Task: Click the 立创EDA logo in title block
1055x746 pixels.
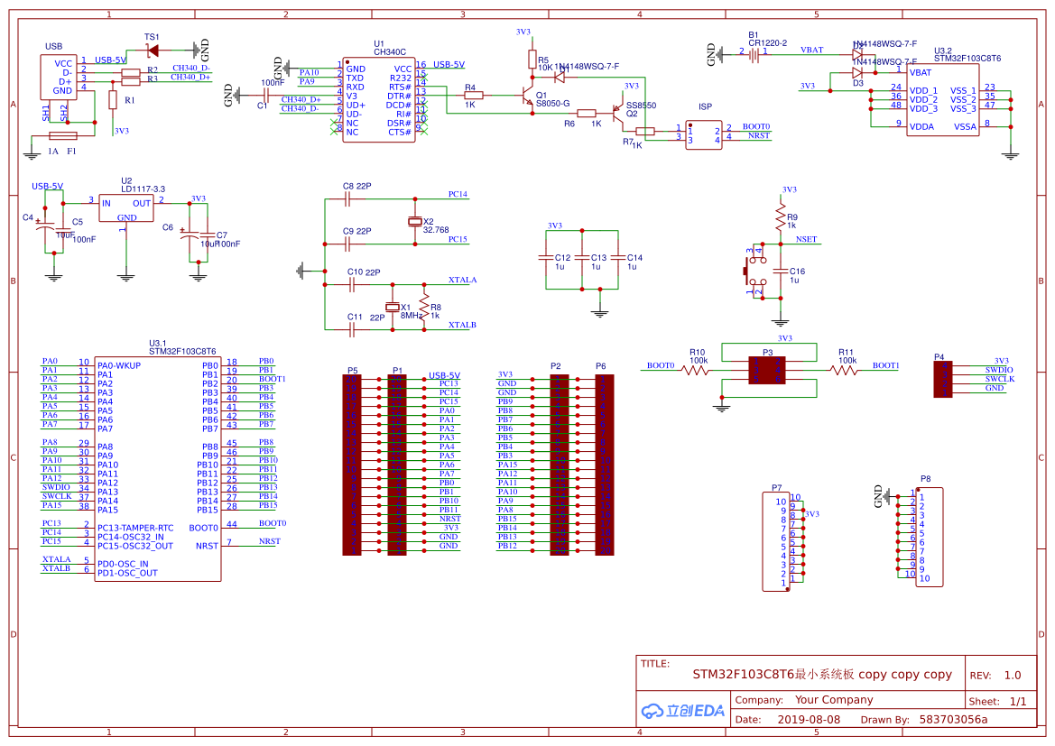Action: click(x=683, y=712)
